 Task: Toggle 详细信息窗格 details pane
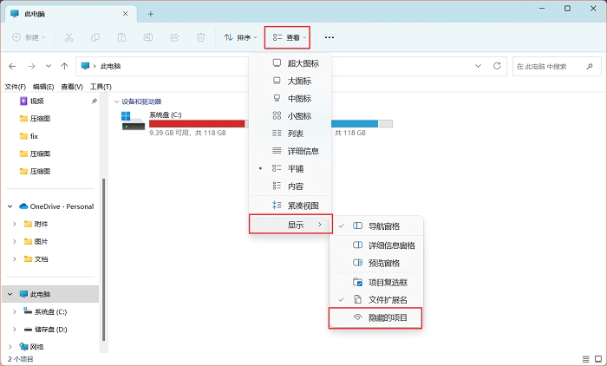pos(375,245)
